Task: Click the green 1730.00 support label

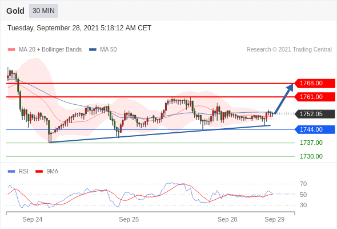Action: coord(311,156)
